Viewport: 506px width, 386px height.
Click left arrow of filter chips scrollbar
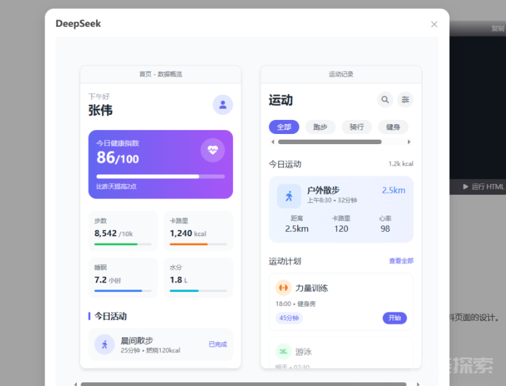[x=273, y=142]
